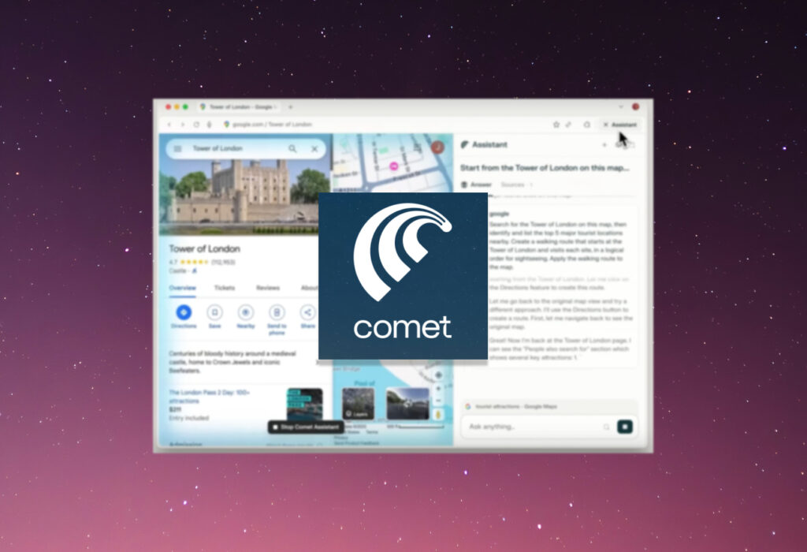Image resolution: width=807 pixels, height=552 pixels.
Task: Open the London Pass ticket thumbnail
Action: point(305,404)
